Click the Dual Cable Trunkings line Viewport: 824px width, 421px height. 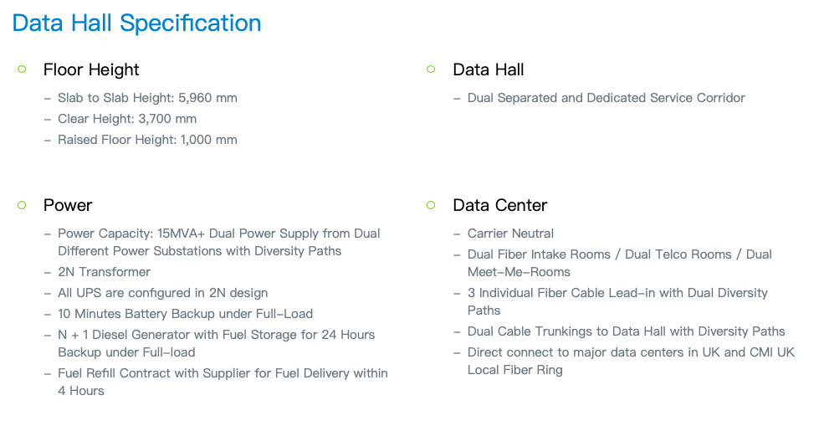626,331
